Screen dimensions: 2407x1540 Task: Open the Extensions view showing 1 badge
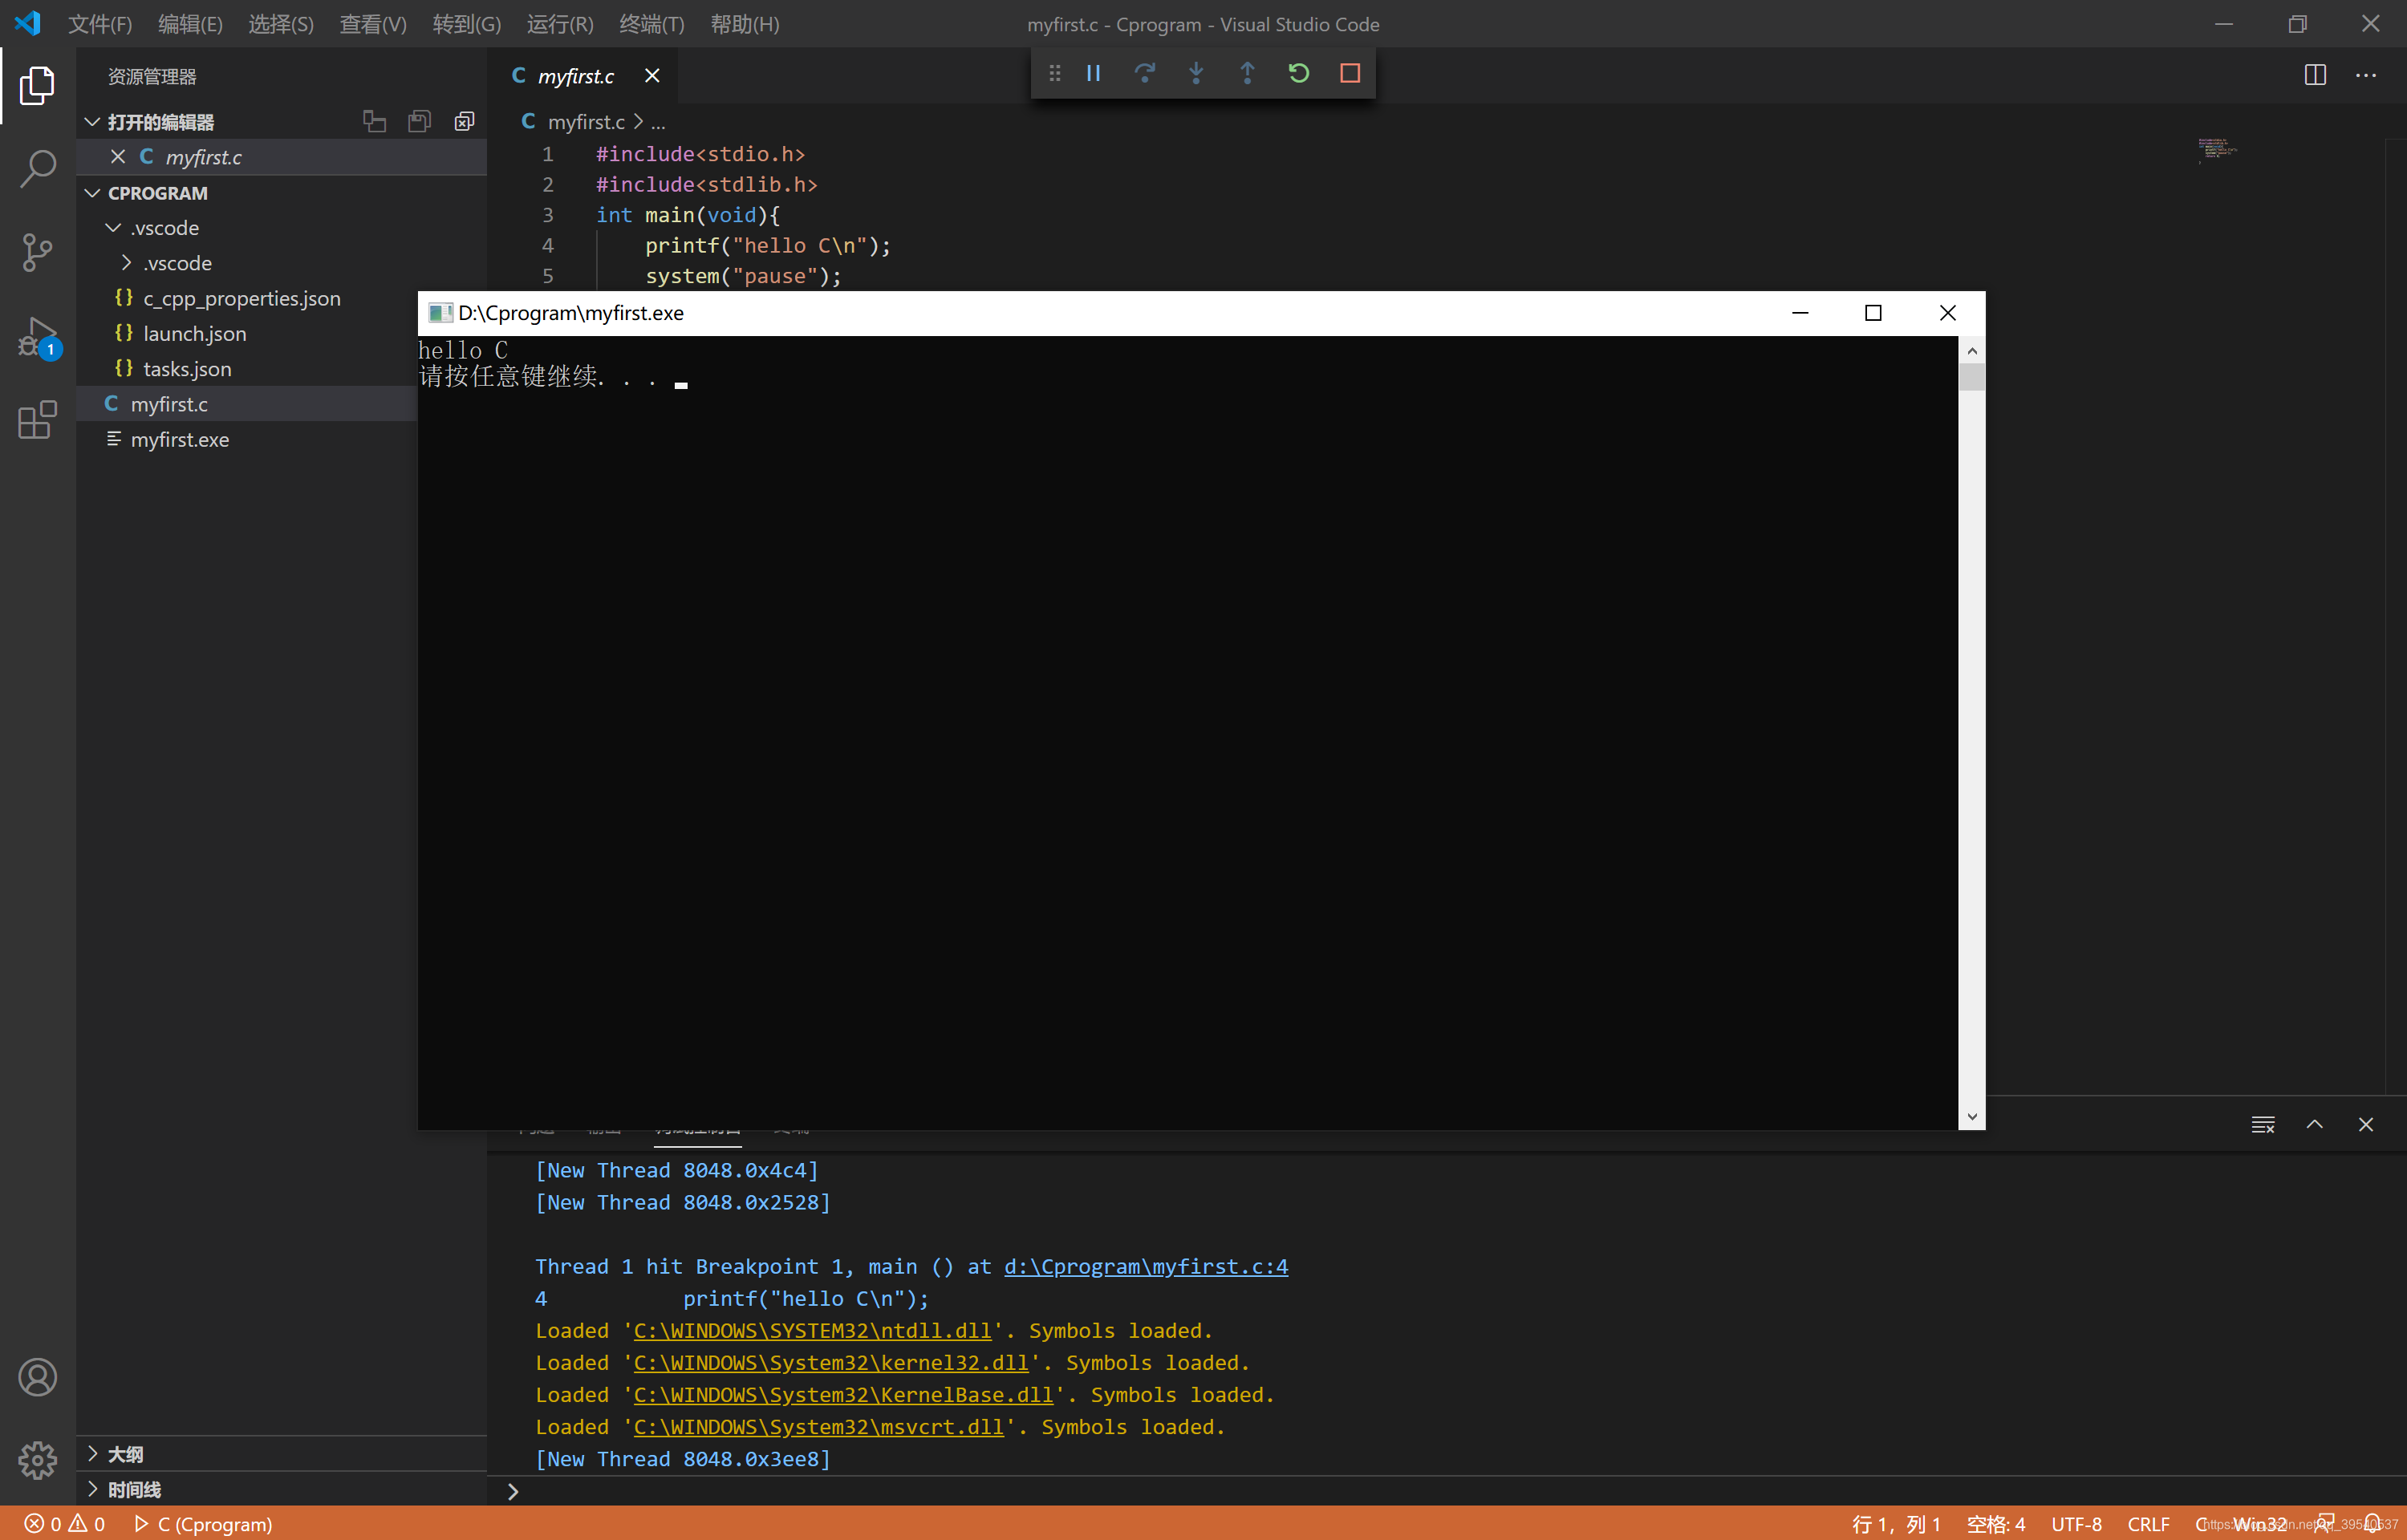37,421
